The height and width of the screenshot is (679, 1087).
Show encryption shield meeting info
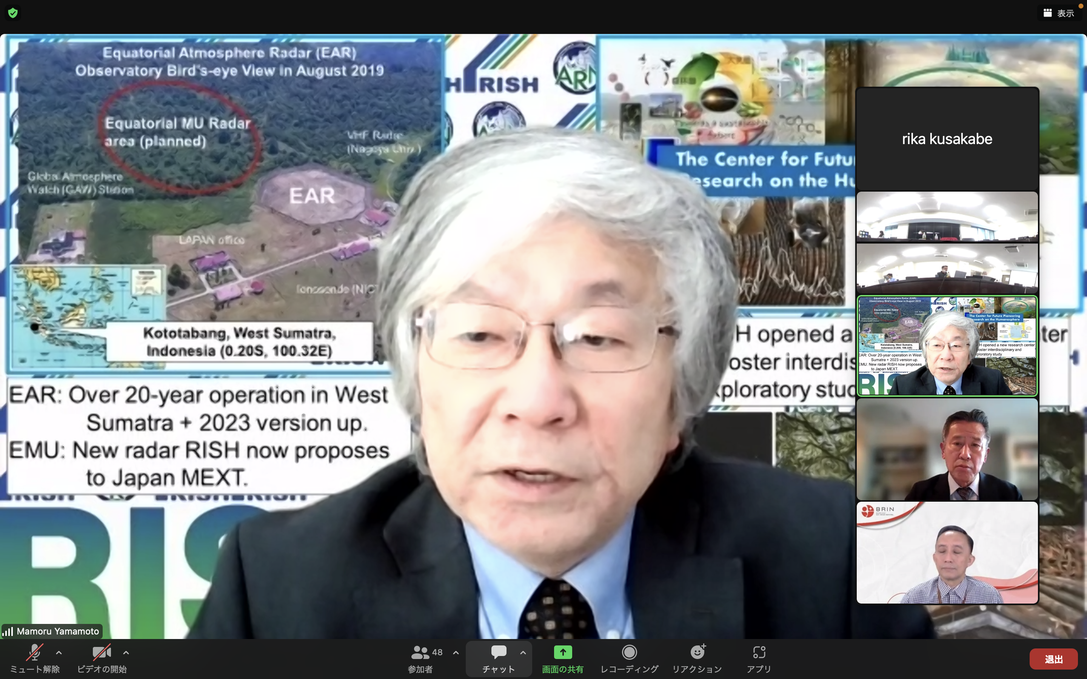tap(13, 12)
